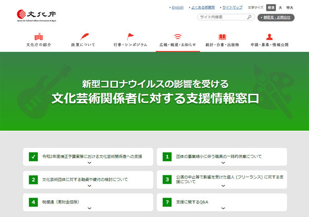Expand chevron under 団体の事業縮小に伴う職員の一時的休業 card
The width and height of the screenshot is (309, 217).
coord(223,163)
